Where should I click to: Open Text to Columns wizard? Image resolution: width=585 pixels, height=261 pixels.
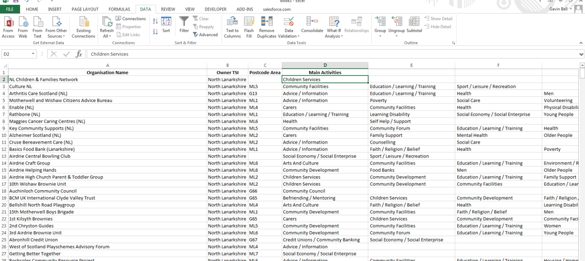232,28
